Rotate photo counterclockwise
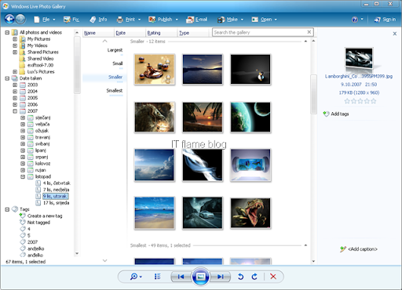The height and width of the screenshot is (290, 402). click(x=240, y=277)
